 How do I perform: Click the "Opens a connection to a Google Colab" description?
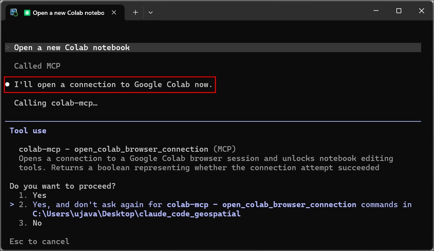206,163
